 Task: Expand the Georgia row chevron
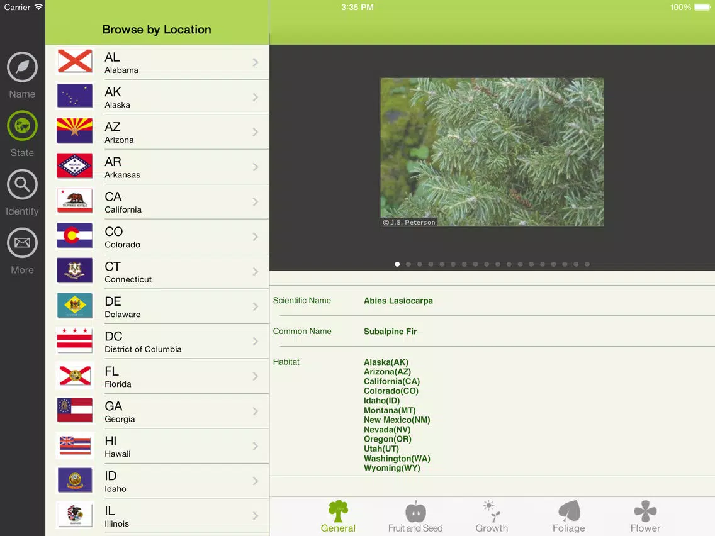(256, 411)
